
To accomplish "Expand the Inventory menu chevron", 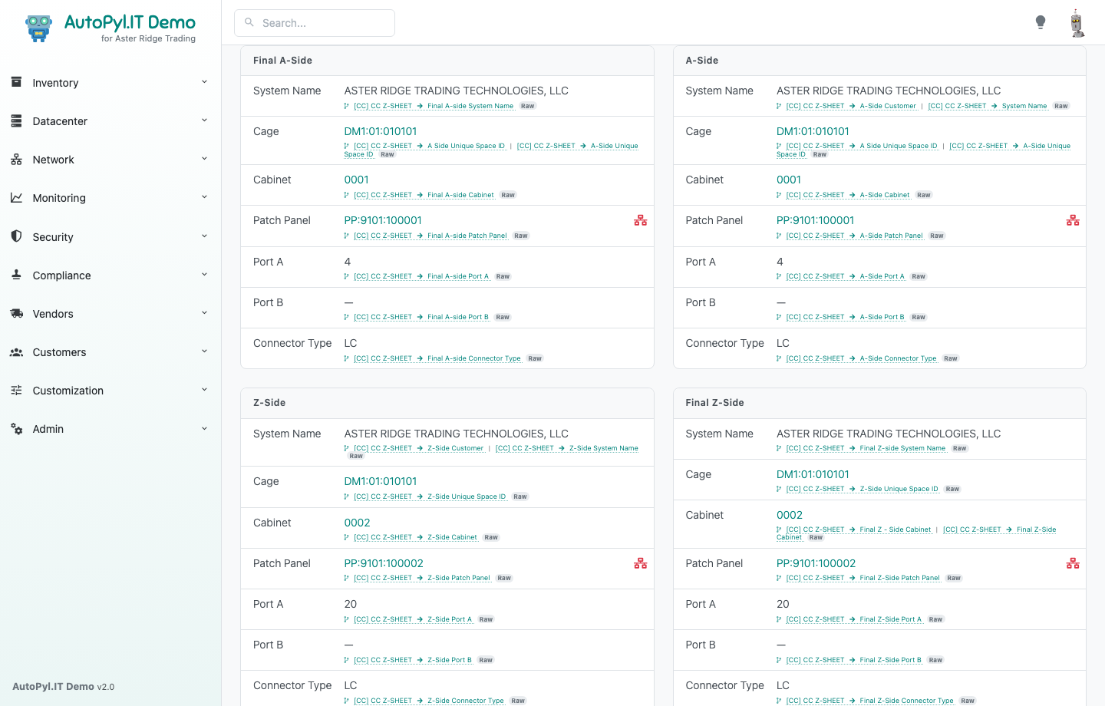I will click(204, 82).
